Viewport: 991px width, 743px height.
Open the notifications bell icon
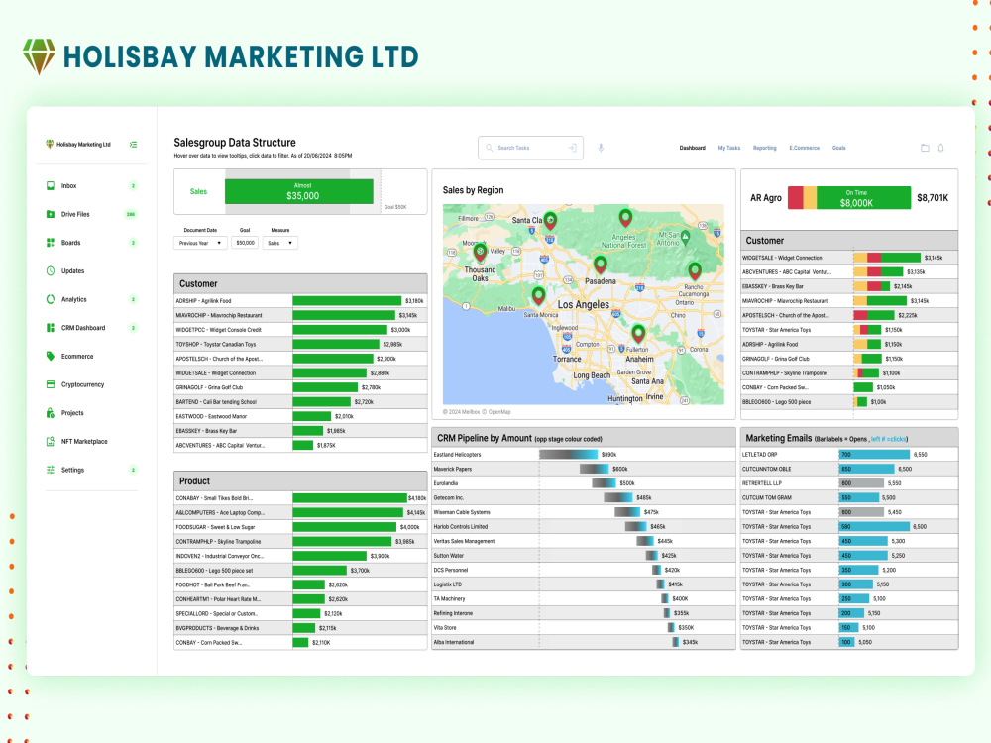point(941,148)
